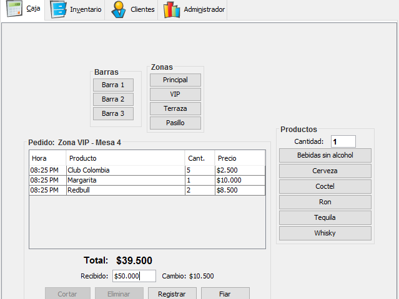Open the Cerveza product category
Screen dimensions: 399x299
pyautogui.click(x=325, y=171)
